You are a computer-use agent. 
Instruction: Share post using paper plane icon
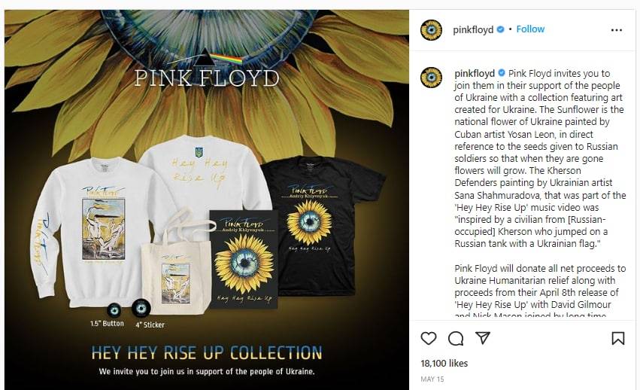tap(483, 338)
